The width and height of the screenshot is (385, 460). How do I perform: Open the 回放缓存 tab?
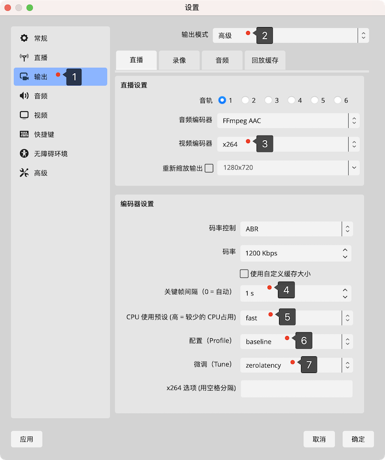(265, 60)
